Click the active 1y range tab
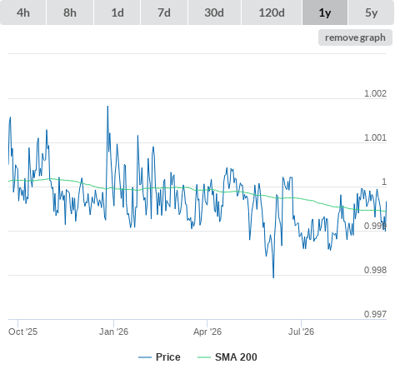The image size is (395, 379). (x=325, y=12)
